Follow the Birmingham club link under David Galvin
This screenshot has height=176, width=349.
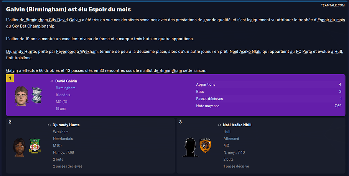pyautogui.click(x=66, y=88)
